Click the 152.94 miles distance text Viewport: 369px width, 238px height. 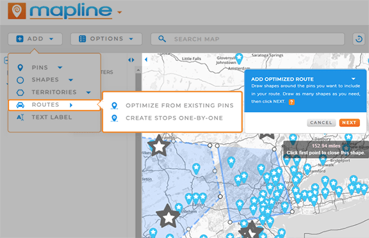(326, 146)
